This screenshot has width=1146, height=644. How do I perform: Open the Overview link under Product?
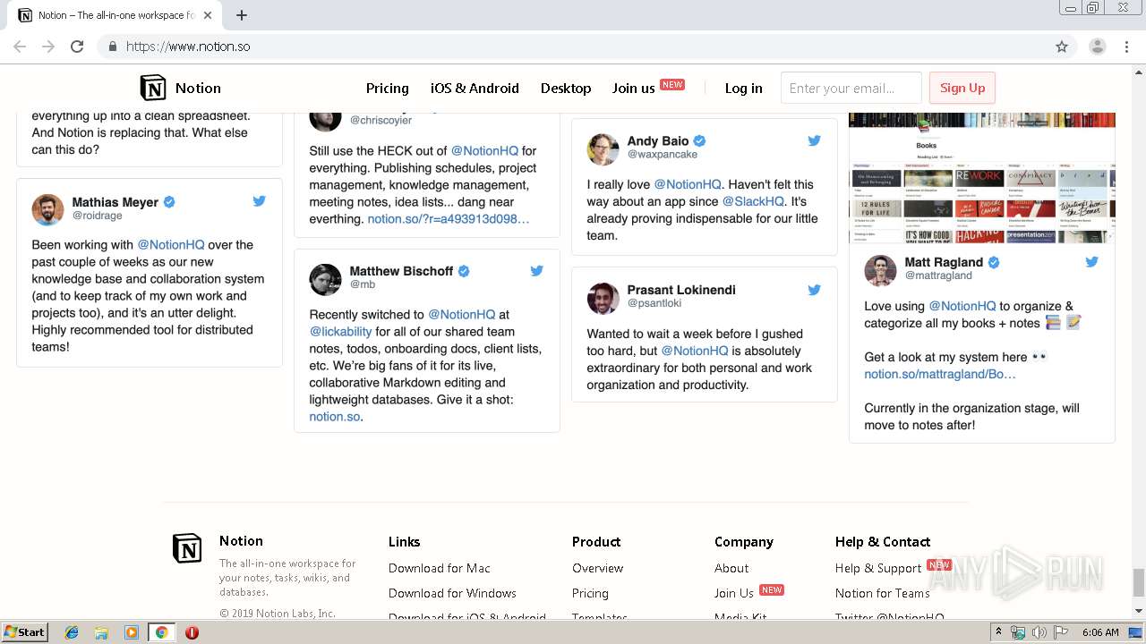click(598, 568)
